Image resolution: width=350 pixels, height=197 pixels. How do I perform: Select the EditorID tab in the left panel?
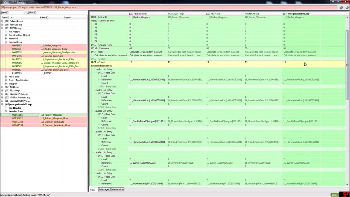click(32, 12)
